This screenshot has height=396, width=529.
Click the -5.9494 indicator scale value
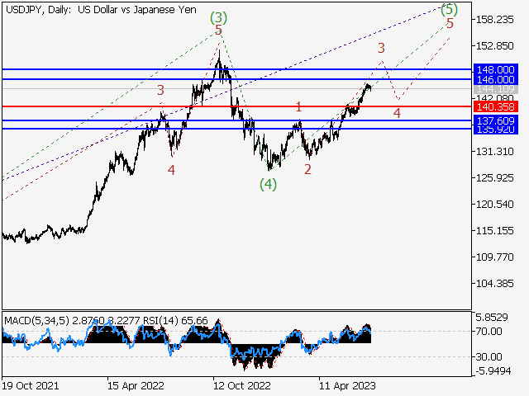pyautogui.click(x=493, y=371)
